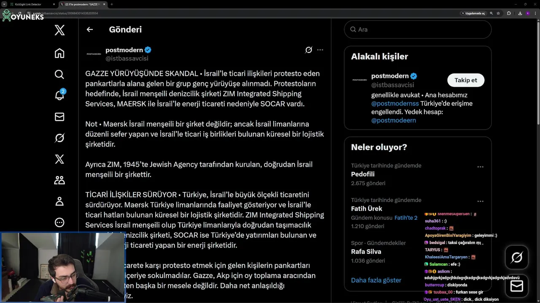Viewport: 540px width, 303px height.
Task: Reload the page
Action: point(20,13)
